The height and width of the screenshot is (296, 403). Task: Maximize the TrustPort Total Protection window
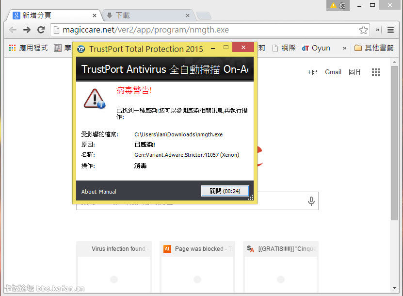[226, 48]
